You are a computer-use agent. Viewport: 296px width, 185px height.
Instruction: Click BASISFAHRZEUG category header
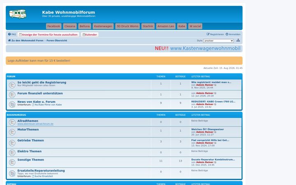pos(16,115)
